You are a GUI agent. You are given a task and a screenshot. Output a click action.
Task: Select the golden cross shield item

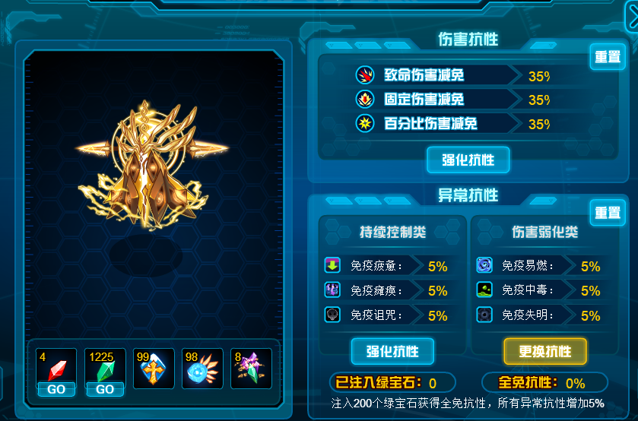(x=154, y=369)
